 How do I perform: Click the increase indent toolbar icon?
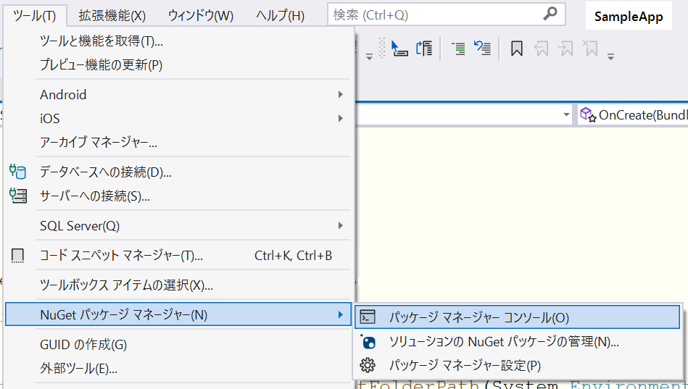tap(458, 48)
